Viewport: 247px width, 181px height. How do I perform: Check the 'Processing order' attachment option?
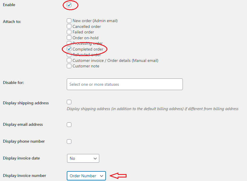[69, 43]
